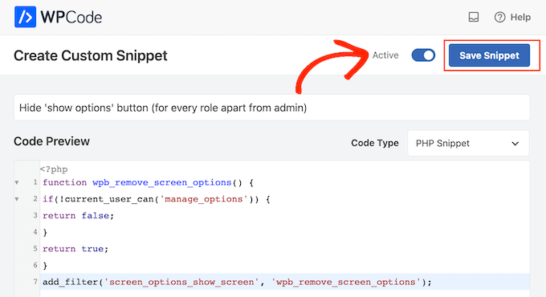Collapse code fold arrow on line 2
The image size is (546, 297).
click(17, 199)
